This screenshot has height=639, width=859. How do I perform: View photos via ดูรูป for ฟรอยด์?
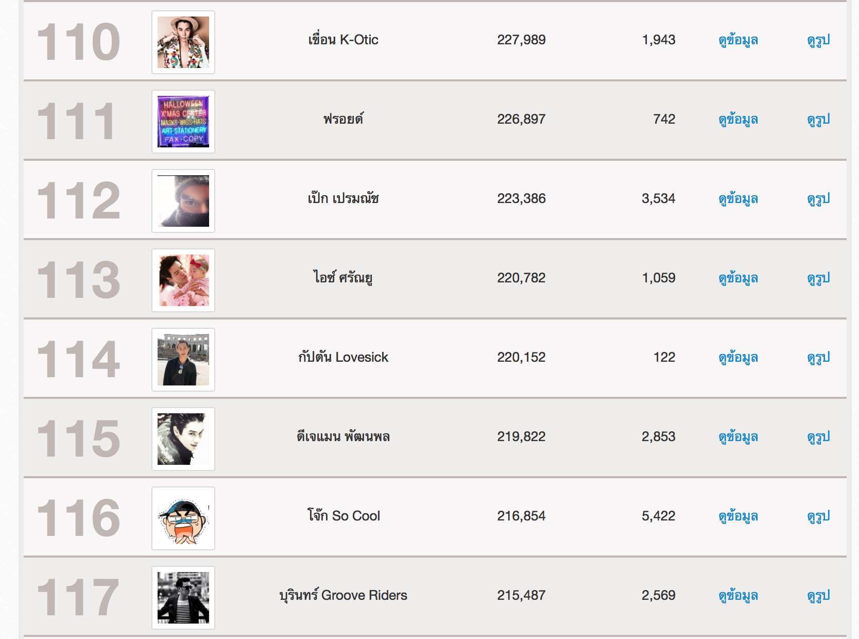(818, 120)
